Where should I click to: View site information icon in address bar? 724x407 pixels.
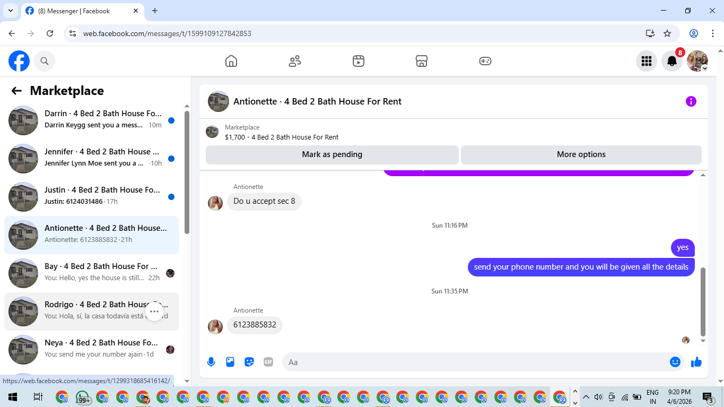(x=73, y=33)
